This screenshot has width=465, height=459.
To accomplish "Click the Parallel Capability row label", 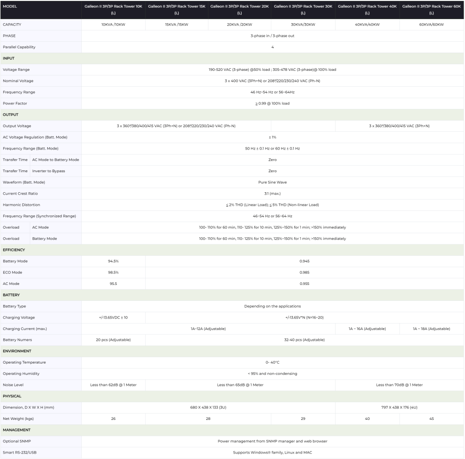I will pyautogui.click(x=19, y=47).
